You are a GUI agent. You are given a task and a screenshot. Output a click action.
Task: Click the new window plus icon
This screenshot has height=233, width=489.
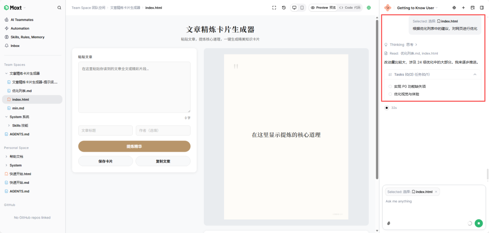coord(472,8)
